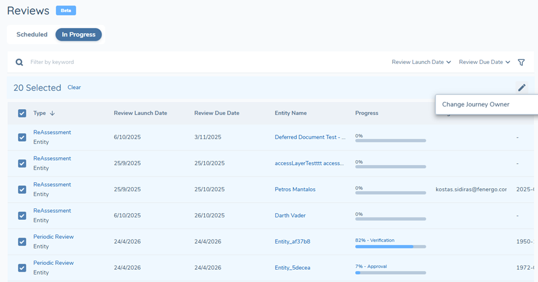Uncheck the accessLayerTestttt row checkbox

22,163
